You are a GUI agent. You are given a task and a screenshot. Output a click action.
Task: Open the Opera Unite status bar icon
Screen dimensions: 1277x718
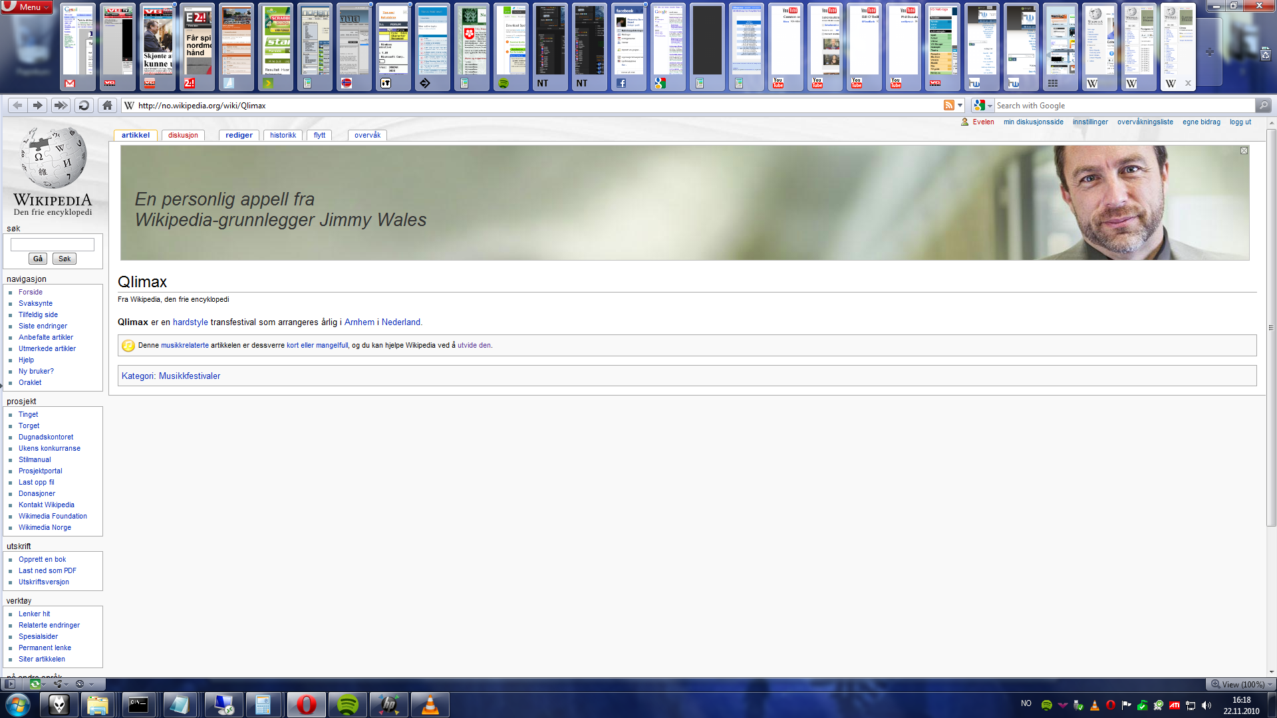coord(59,683)
